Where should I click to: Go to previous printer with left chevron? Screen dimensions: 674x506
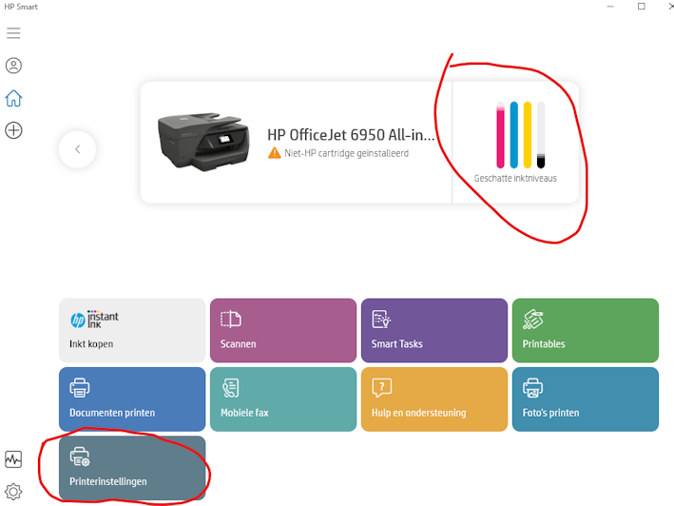(77, 149)
